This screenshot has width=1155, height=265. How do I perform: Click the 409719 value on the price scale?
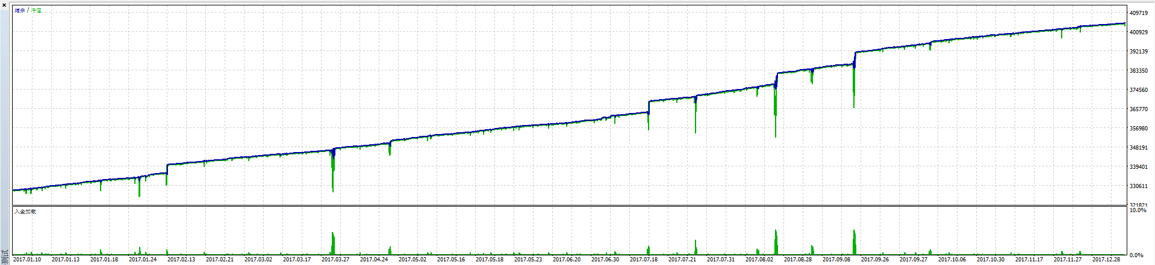1138,13
